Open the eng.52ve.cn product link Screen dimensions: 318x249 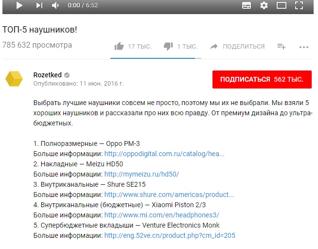(170, 235)
